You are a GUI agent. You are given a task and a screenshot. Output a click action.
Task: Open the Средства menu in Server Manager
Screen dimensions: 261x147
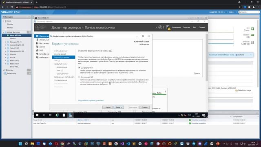[186, 27]
